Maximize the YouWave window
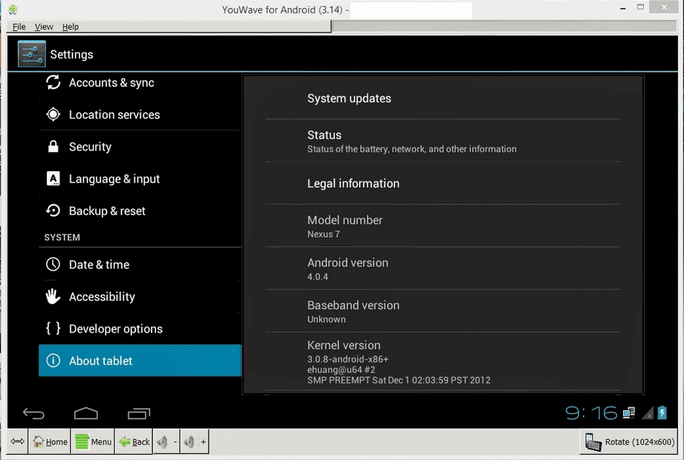684x460 pixels. point(640,7)
